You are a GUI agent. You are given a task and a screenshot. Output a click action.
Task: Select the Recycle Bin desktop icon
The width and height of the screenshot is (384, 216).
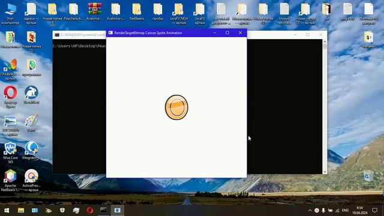click(368, 179)
